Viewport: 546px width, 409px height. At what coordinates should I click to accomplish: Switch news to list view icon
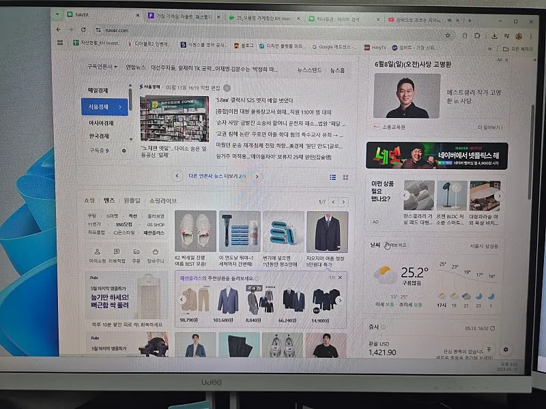coord(333,177)
